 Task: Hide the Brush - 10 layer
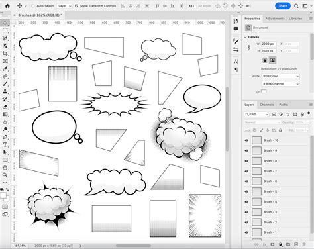pos(246,140)
